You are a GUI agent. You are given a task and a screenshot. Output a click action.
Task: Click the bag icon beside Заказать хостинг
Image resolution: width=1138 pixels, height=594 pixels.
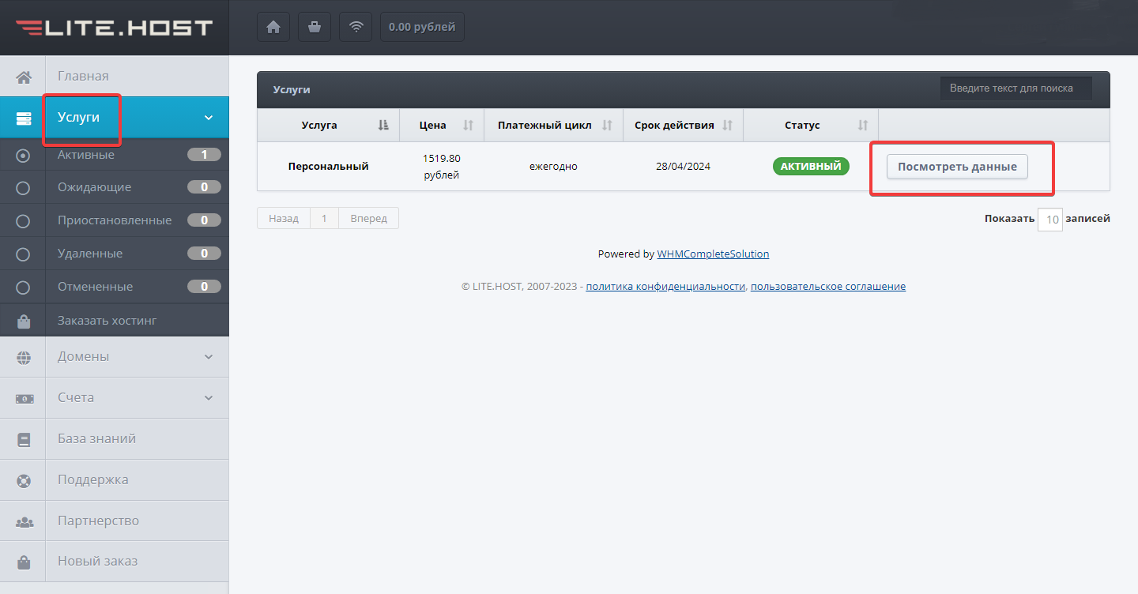click(x=24, y=321)
